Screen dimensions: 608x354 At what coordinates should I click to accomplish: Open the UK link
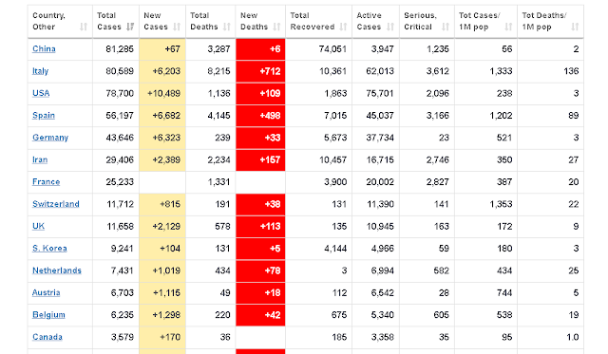[38, 226]
